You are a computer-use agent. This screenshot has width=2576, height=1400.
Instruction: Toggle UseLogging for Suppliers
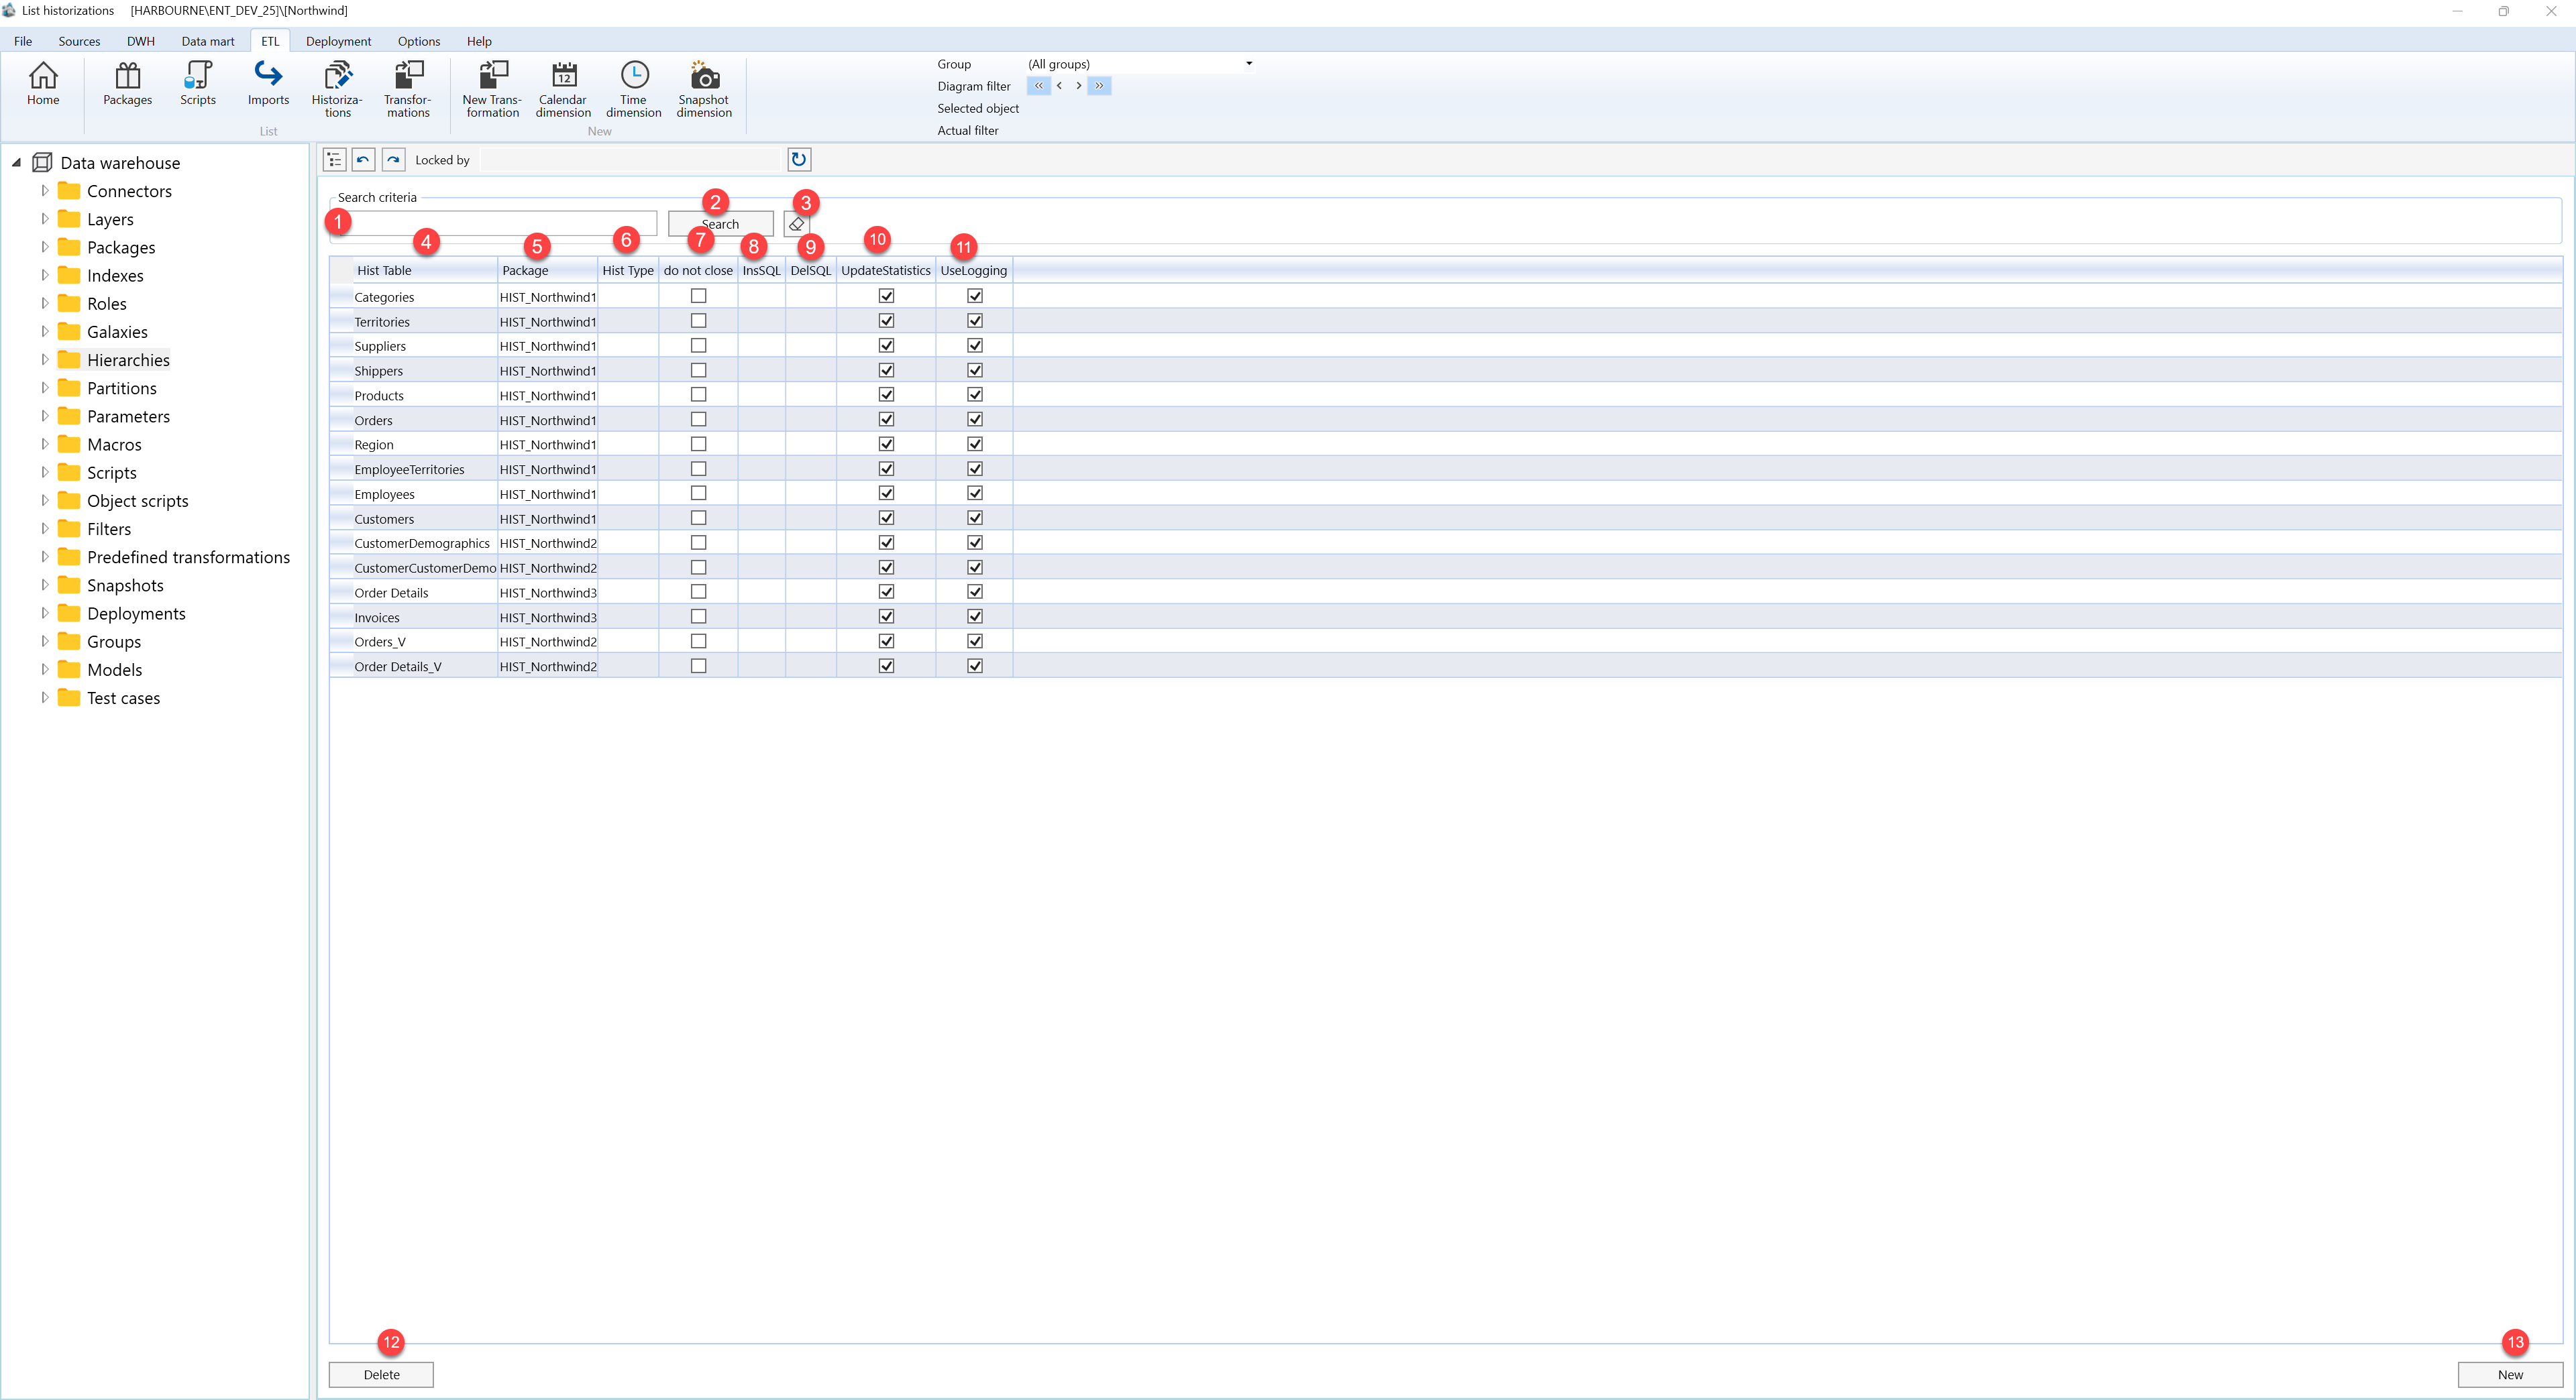pos(975,346)
